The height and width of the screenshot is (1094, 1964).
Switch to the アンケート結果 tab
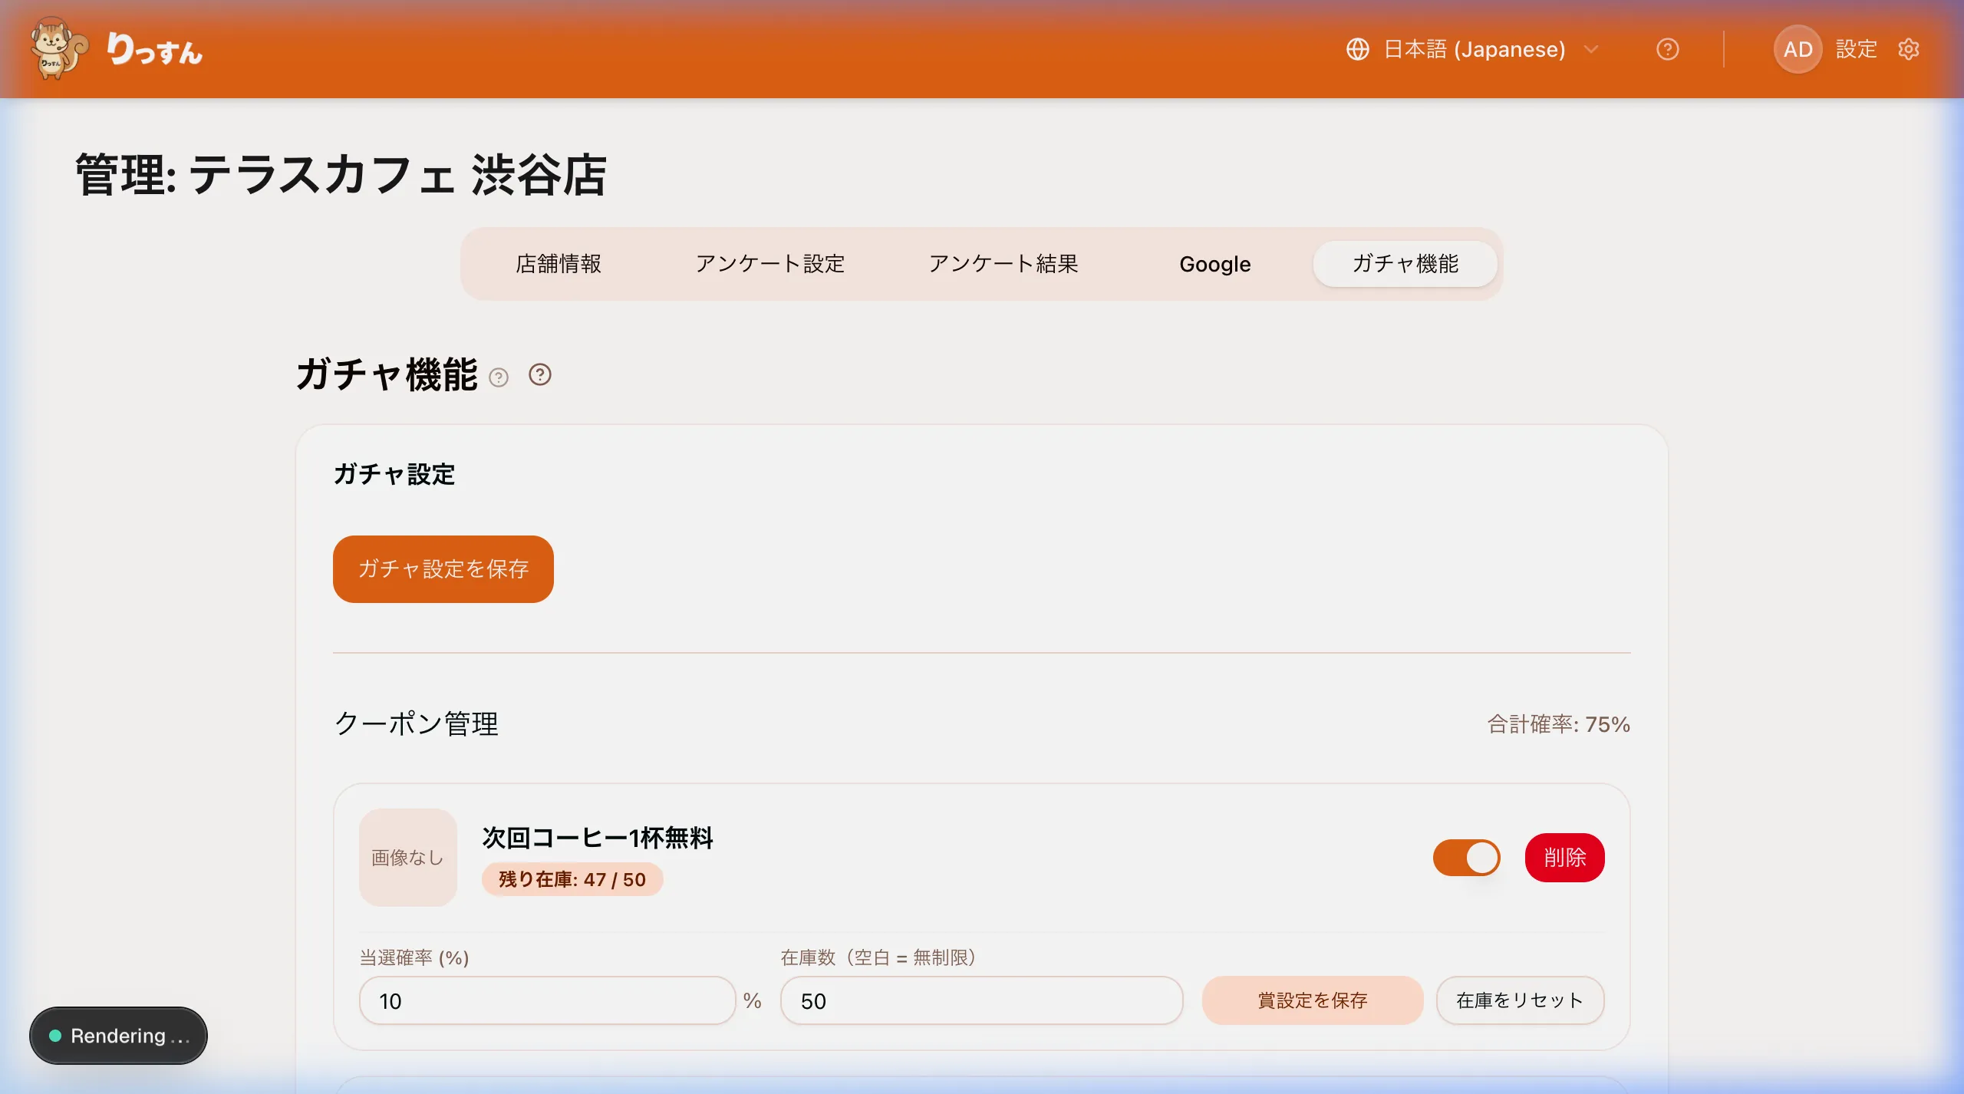(1003, 264)
